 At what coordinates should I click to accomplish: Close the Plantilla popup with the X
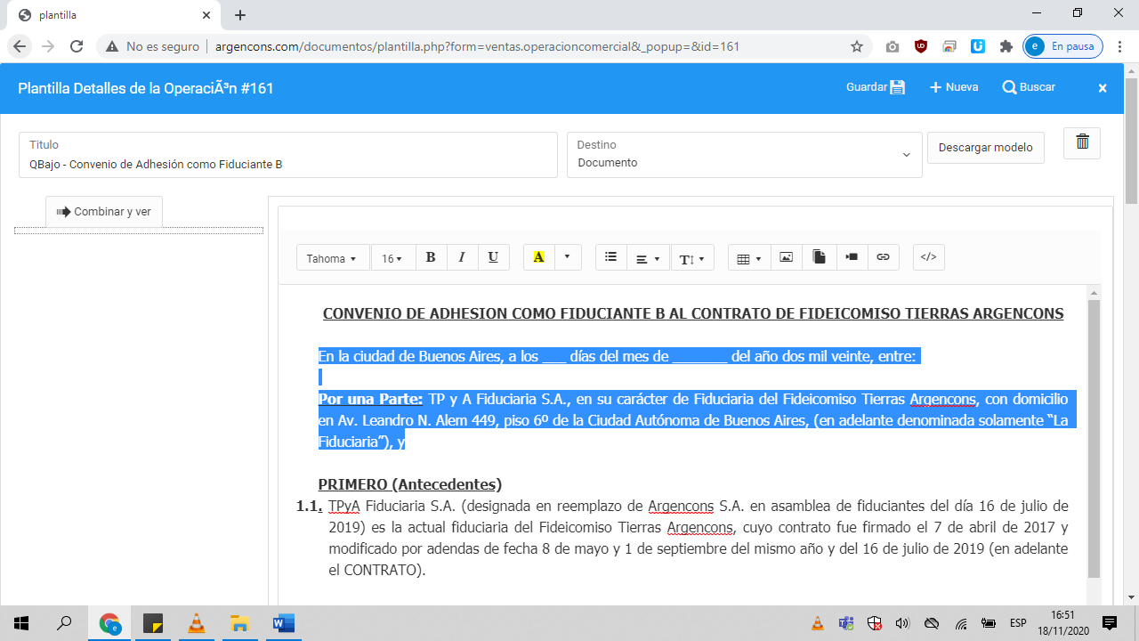(1103, 88)
